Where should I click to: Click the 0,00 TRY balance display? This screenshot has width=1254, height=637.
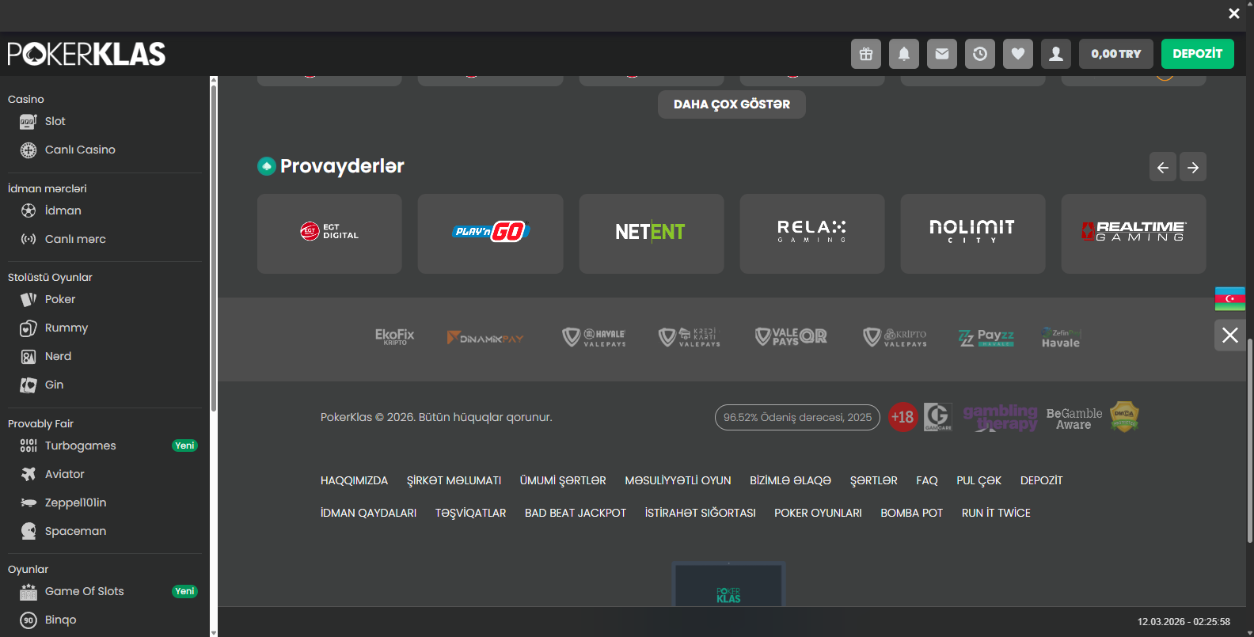point(1115,54)
